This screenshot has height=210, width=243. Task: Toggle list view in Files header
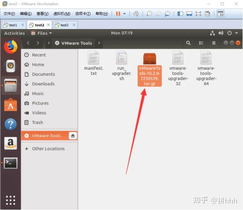(x=201, y=43)
